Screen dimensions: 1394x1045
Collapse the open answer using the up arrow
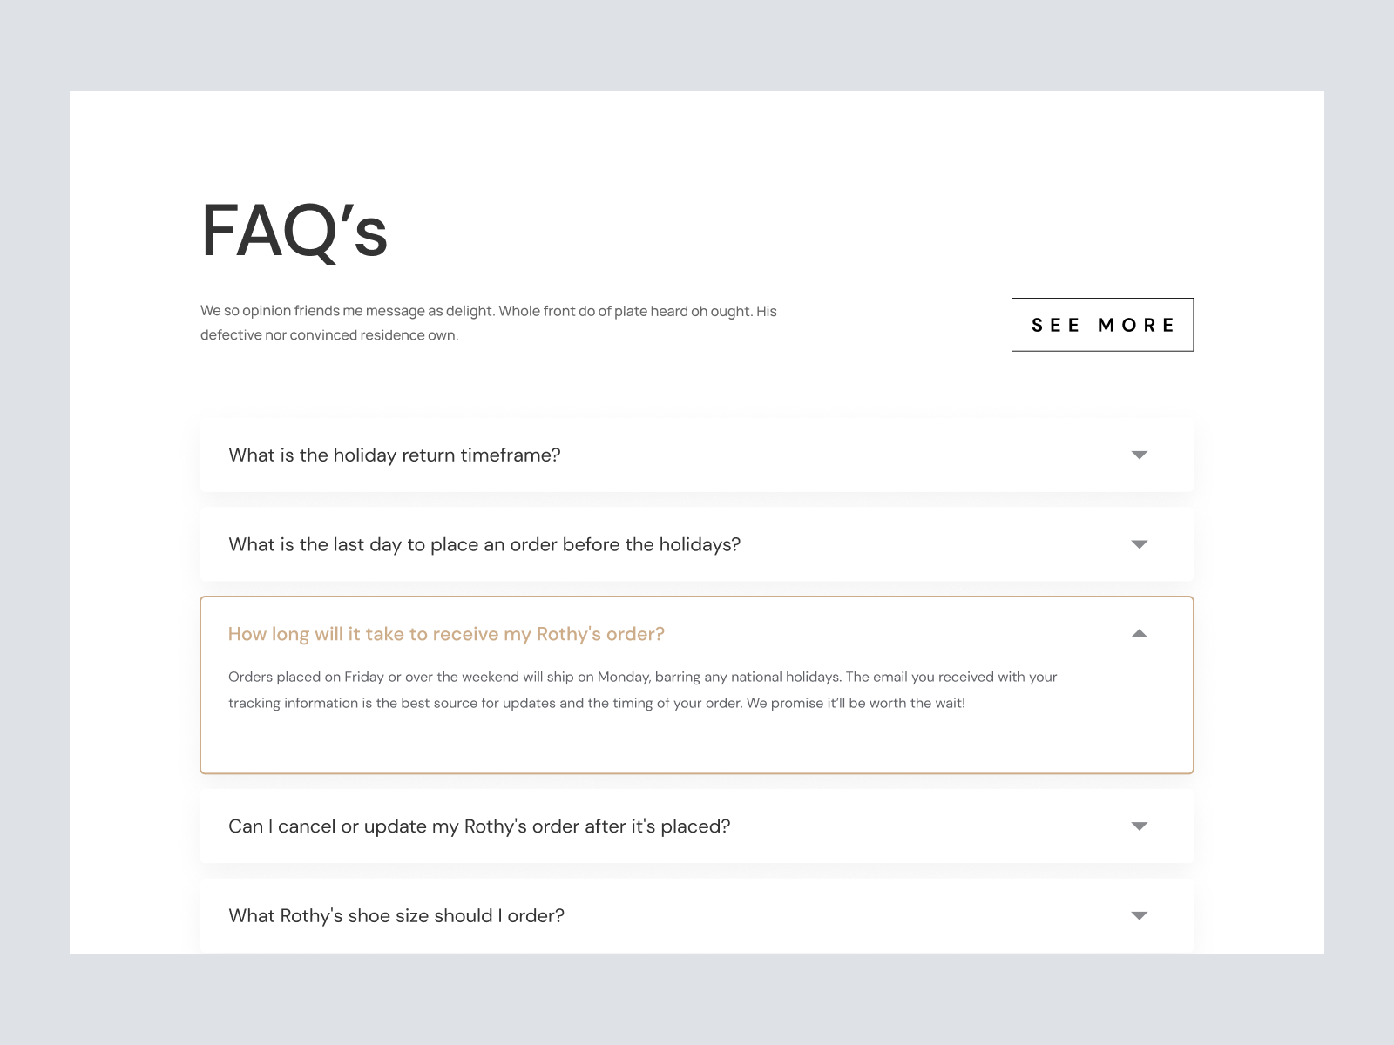tap(1139, 634)
